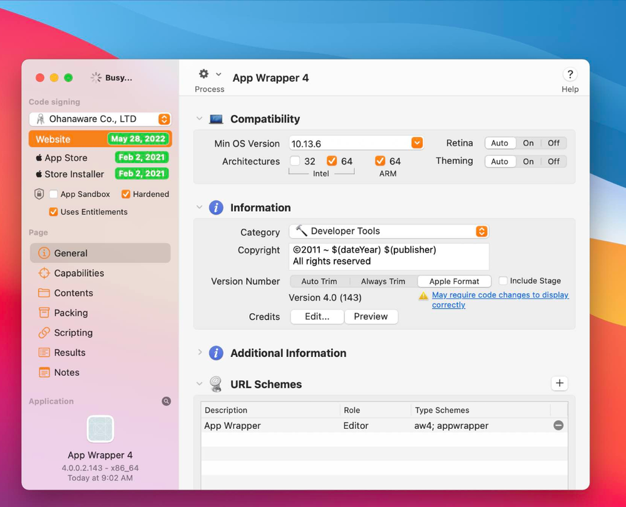Click the App Sandbox shield lock icon

39,194
